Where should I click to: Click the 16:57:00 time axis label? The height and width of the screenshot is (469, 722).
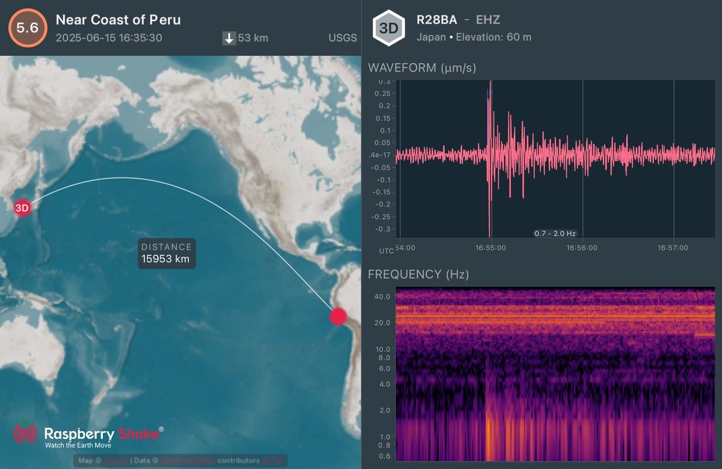click(x=673, y=248)
